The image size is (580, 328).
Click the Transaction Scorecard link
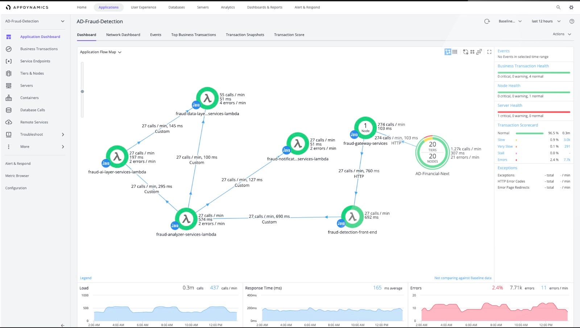(518, 125)
